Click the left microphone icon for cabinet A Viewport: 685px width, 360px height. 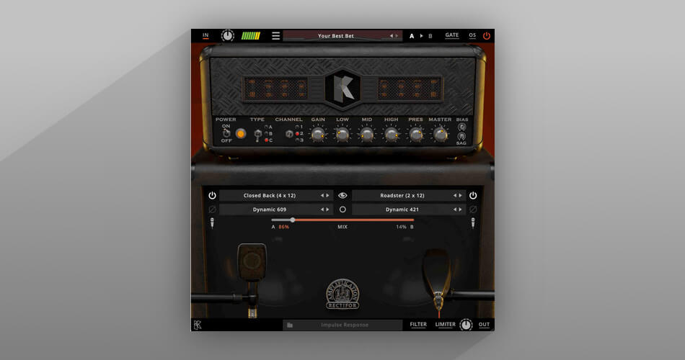(212, 223)
